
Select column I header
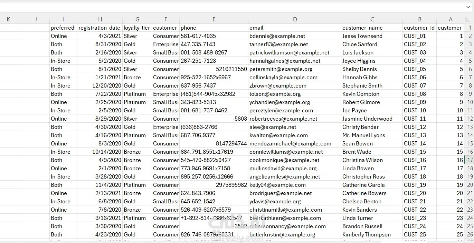(64, 19)
